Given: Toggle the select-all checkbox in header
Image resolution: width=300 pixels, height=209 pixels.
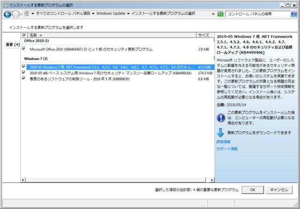Looking at the screenshot, I should click(24, 35).
